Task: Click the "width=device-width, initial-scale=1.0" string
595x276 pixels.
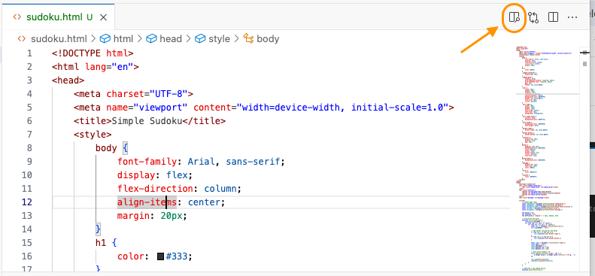Action: point(343,108)
